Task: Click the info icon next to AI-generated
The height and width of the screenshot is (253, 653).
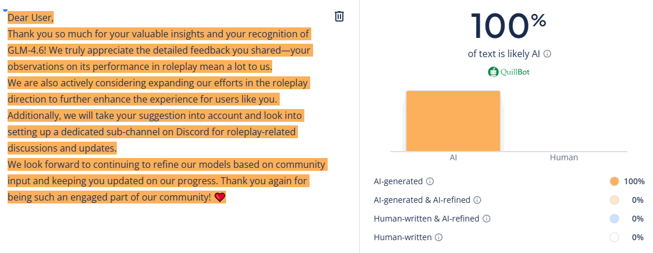Action: coord(430,181)
